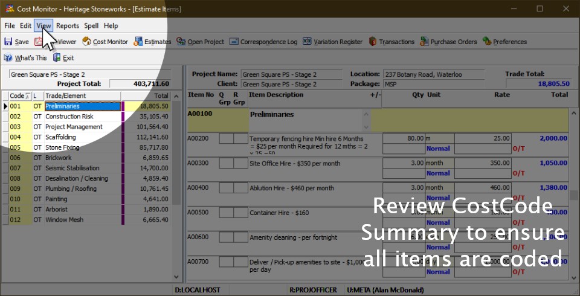Click the Amenity cleaning per fortnight description
The image size is (580, 296).
pos(294,237)
